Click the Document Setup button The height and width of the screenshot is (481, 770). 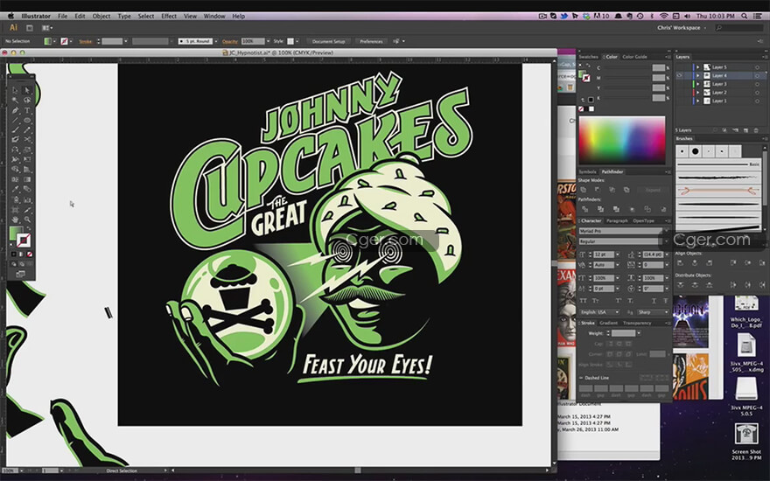pyautogui.click(x=328, y=41)
